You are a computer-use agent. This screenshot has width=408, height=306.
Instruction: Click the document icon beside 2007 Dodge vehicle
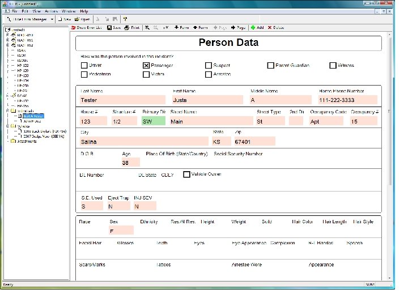pos(21,136)
